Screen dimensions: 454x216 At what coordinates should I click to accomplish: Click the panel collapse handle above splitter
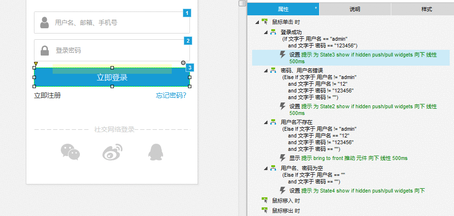(242, 3)
